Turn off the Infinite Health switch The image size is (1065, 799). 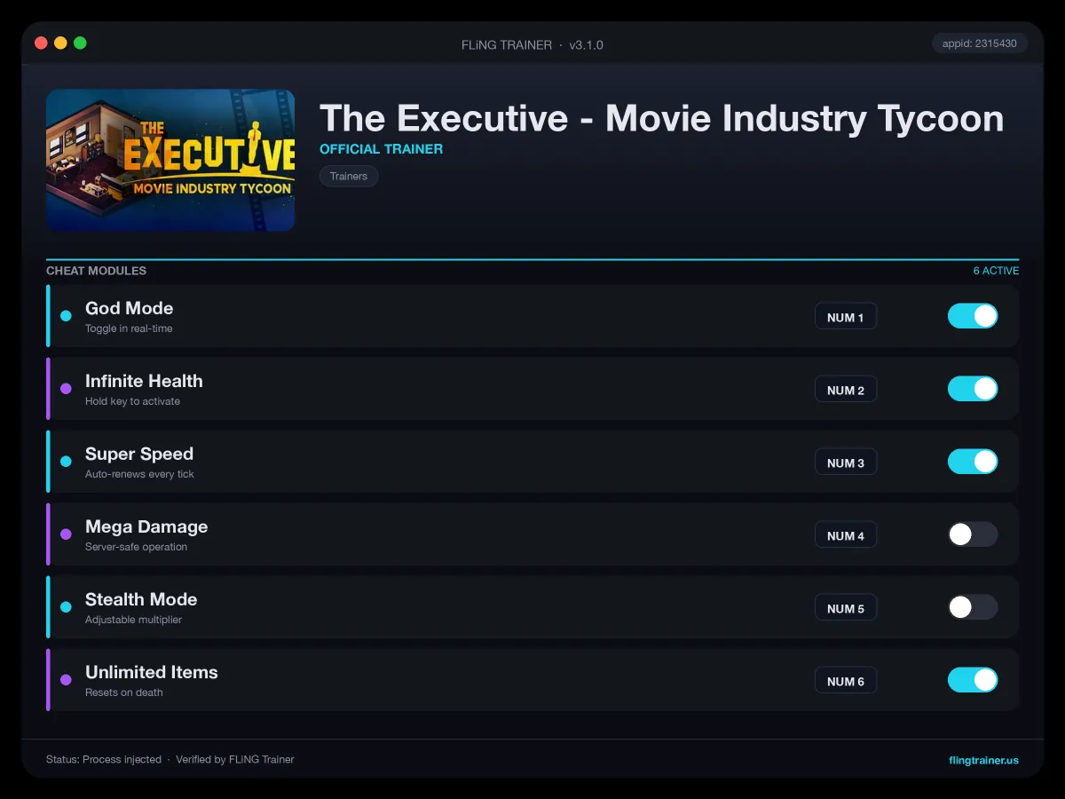click(x=973, y=389)
